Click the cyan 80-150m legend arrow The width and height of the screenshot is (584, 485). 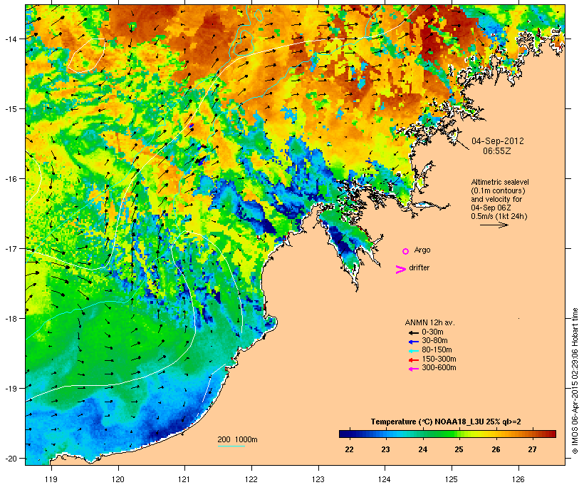pos(413,351)
